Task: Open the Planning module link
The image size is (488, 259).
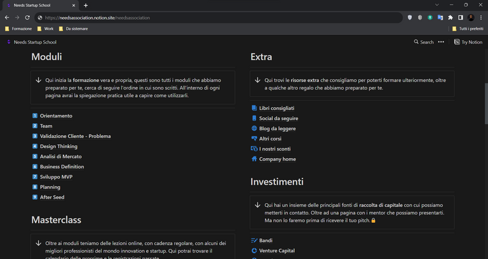Action: tap(50, 187)
